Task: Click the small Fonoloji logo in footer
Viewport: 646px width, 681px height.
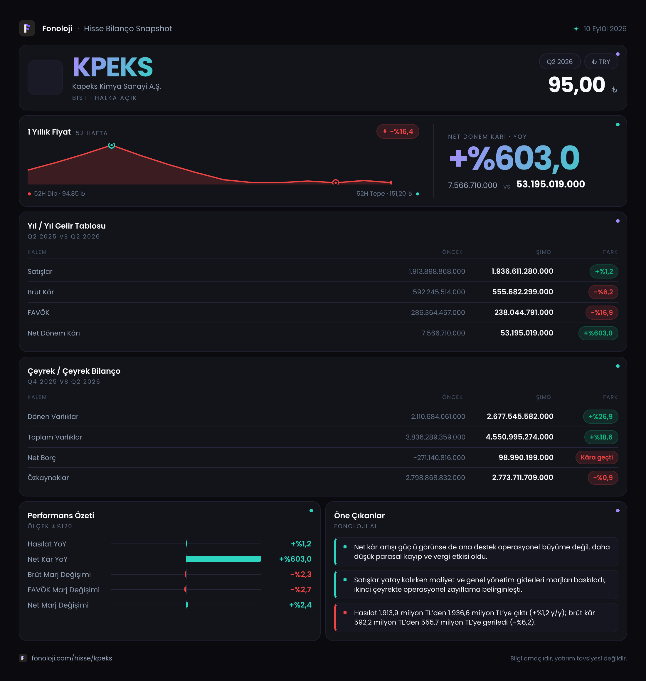Action: (x=23, y=658)
